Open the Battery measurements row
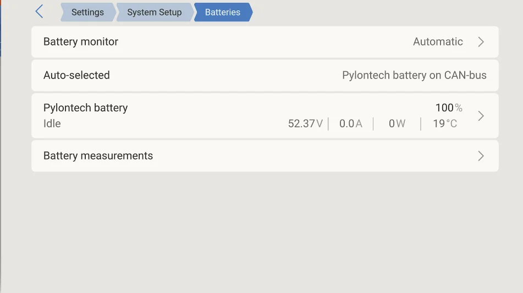The image size is (523, 293). [x=265, y=156]
